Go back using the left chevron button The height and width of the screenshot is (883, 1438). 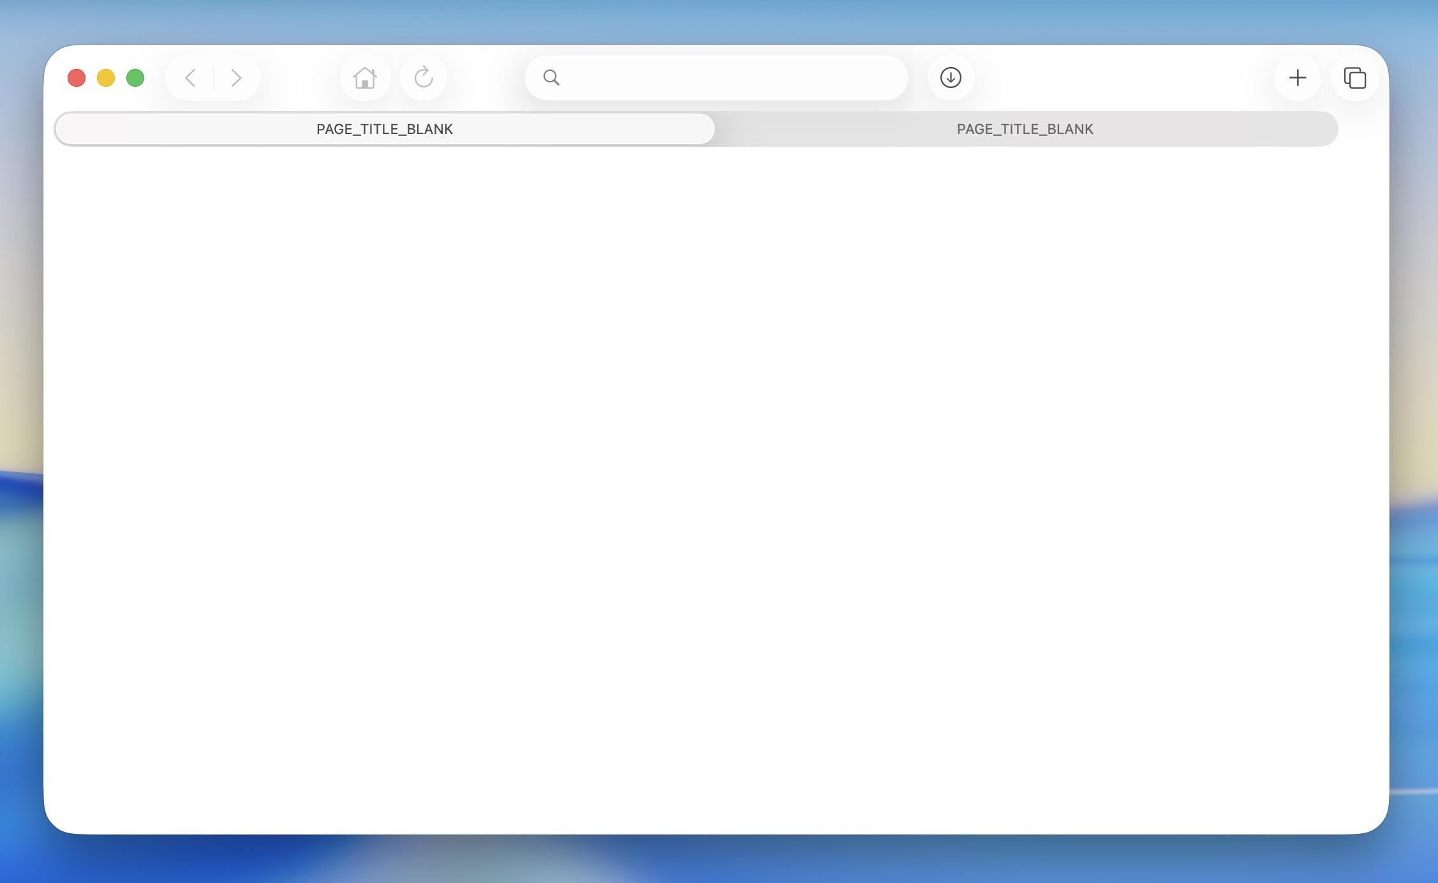[190, 78]
